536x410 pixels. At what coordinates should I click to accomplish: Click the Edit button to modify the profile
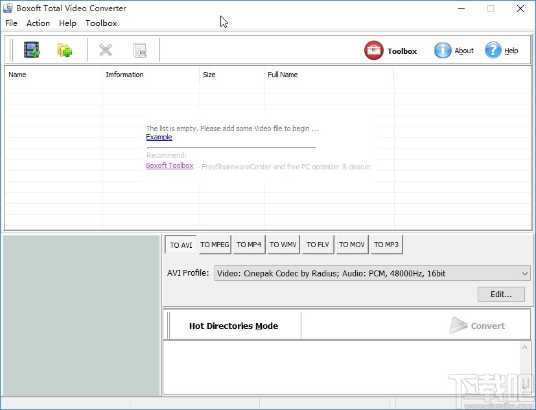500,294
